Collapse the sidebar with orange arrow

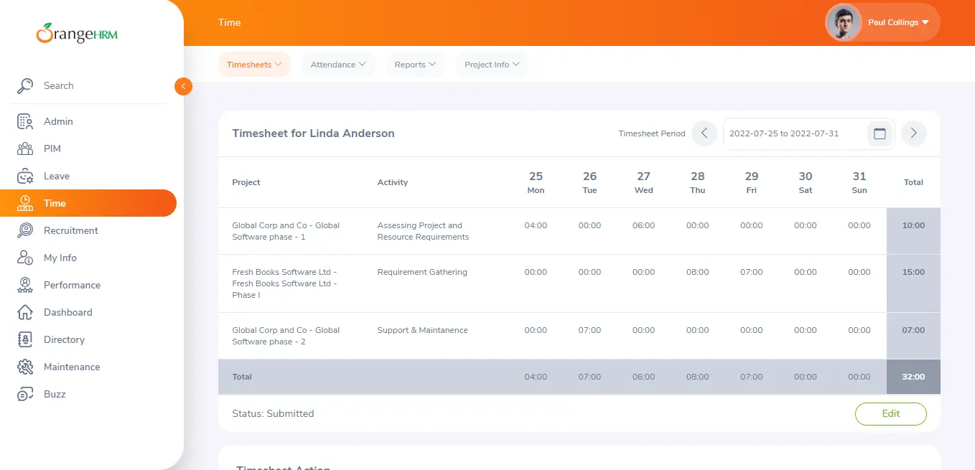tap(183, 86)
